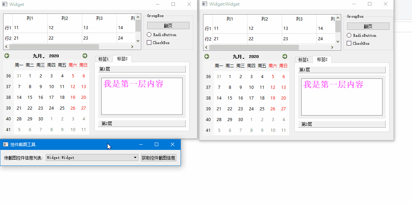Select cell 24 in Widget:Widget table
Screen dimensions: 412x204
(x=326, y=39)
